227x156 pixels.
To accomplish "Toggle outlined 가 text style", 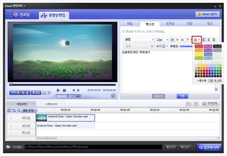I will tap(187, 40).
